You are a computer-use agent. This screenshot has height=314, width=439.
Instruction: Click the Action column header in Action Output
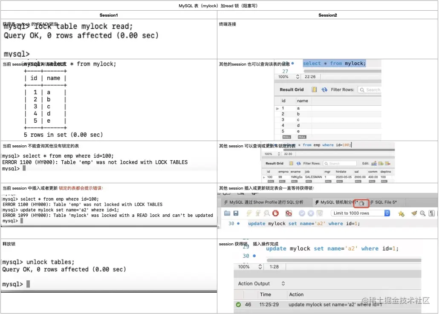pyautogui.click(x=296, y=294)
